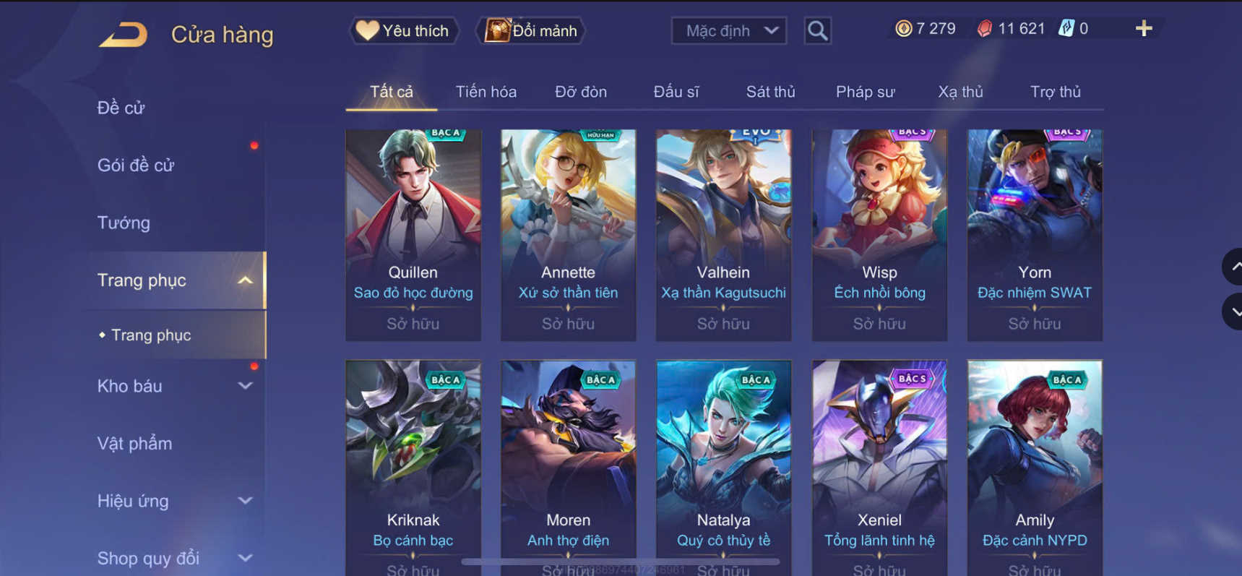This screenshot has width=1242, height=576.
Task: Open the search magnifier icon
Action: [x=817, y=30]
